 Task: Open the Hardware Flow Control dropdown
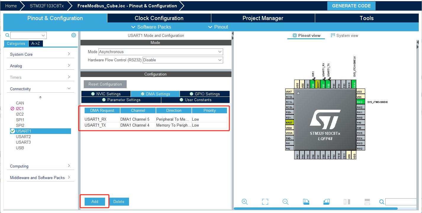(183, 60)
